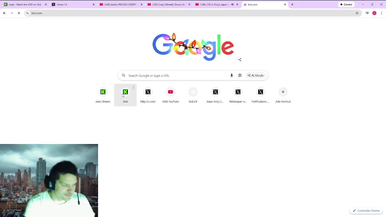Screen dimensions: 386x217
Task: Switch to Jandro PRESSES CREEPY YouTube tab
Action: [x=121, y=5]
